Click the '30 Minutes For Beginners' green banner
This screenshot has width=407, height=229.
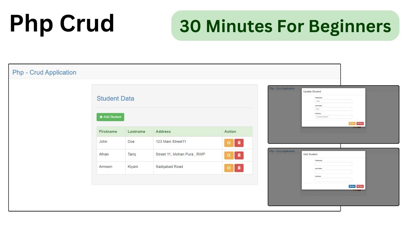pos(285,26)
